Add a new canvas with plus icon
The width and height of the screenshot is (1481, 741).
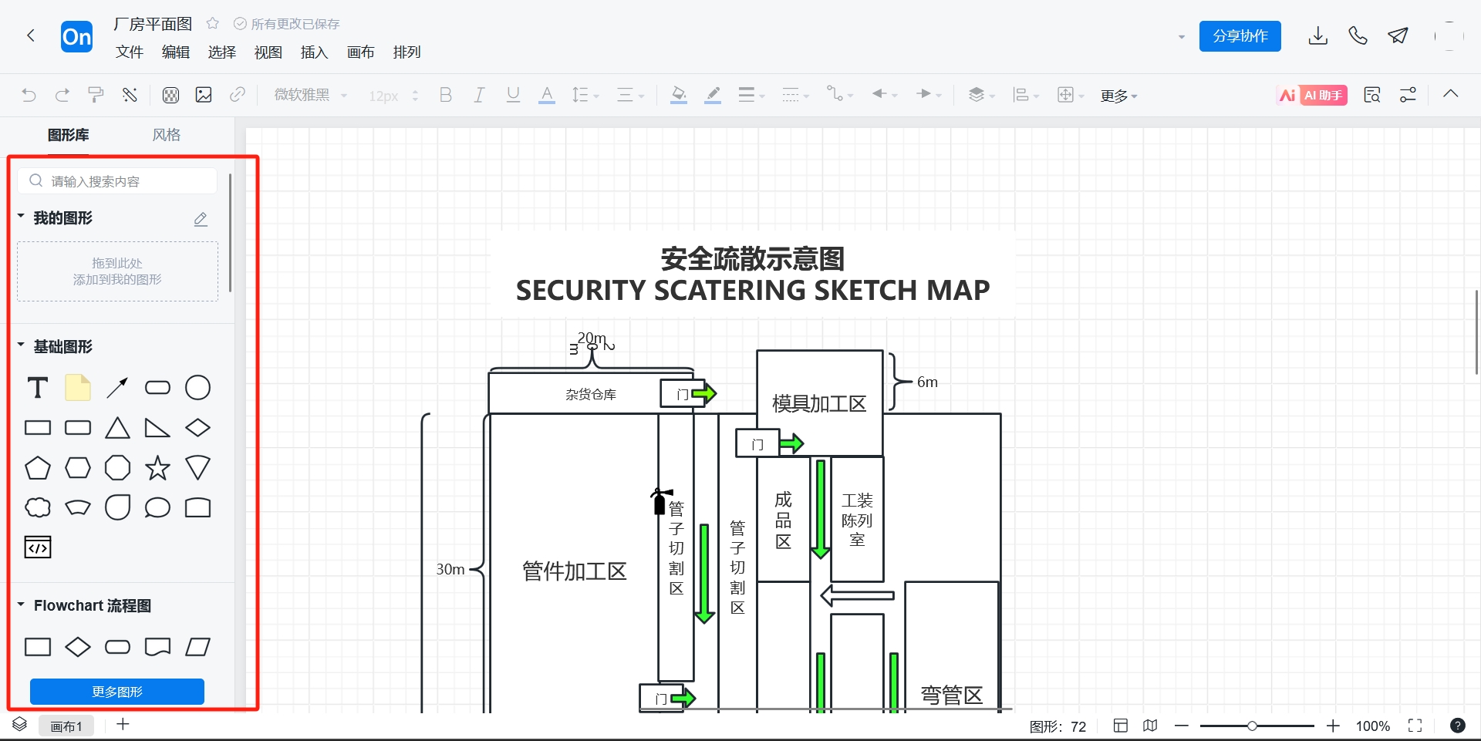(123, 724)
